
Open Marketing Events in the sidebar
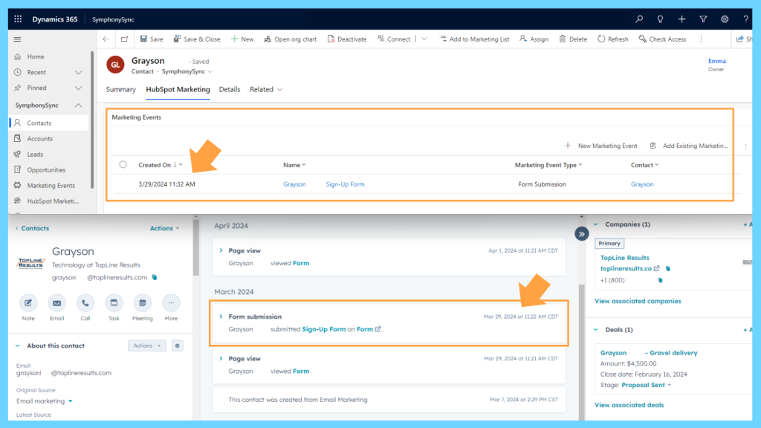click(51, 185)
